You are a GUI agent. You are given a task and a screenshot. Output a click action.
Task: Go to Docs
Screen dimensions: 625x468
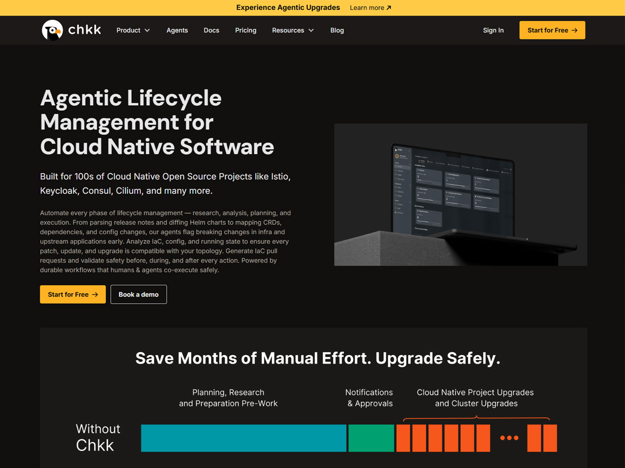(211, 30)
